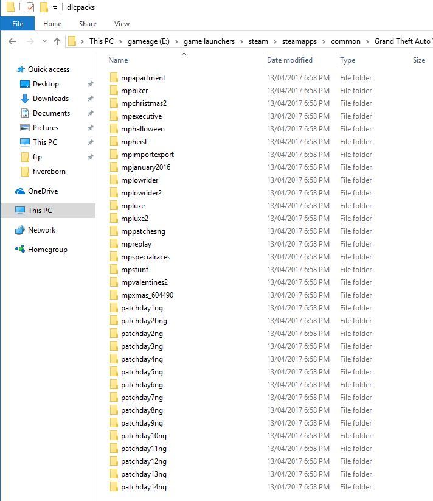Image resolution: width=433 pixels, height=501 pixels.
Task: Select the mphalloween folder icon
Action: pos(114,129)
